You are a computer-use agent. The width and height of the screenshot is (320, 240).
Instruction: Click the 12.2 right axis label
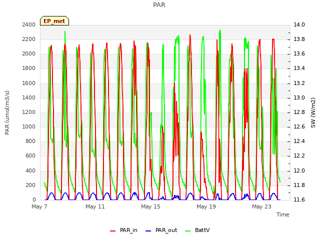click(299, 156)
